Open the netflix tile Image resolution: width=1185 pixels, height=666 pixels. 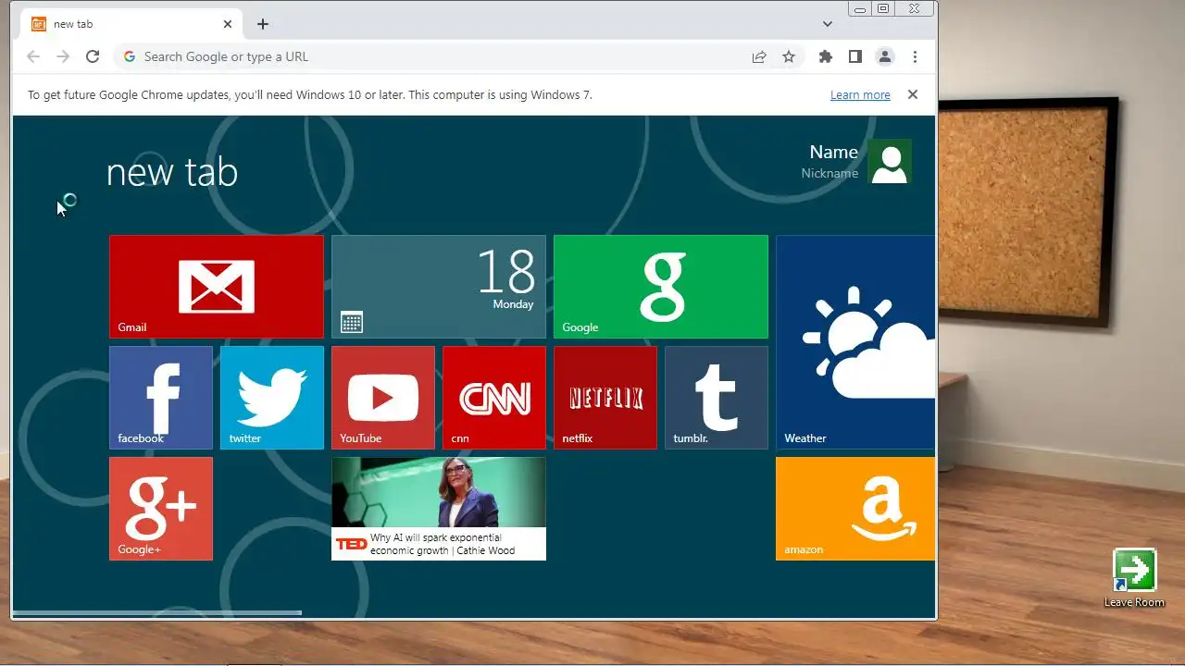(605, 398)
